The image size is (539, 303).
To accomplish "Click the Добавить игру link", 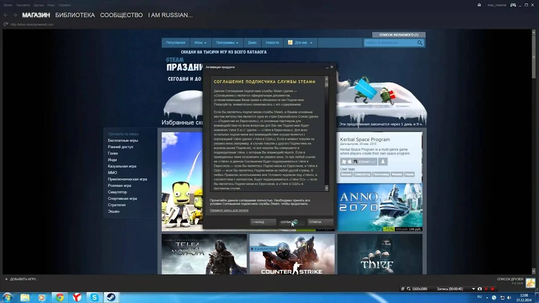I will click(x=24, y=279).
